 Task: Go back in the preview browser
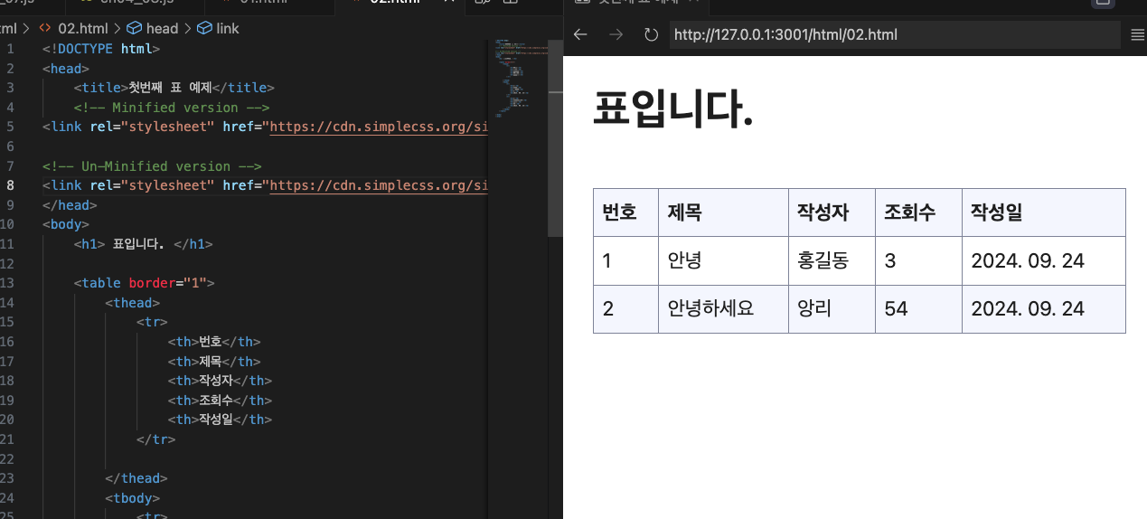580,34
